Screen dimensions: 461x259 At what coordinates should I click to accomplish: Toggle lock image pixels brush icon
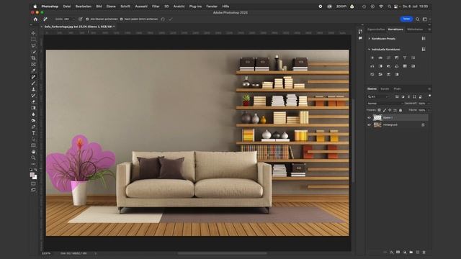click(385, 110)
